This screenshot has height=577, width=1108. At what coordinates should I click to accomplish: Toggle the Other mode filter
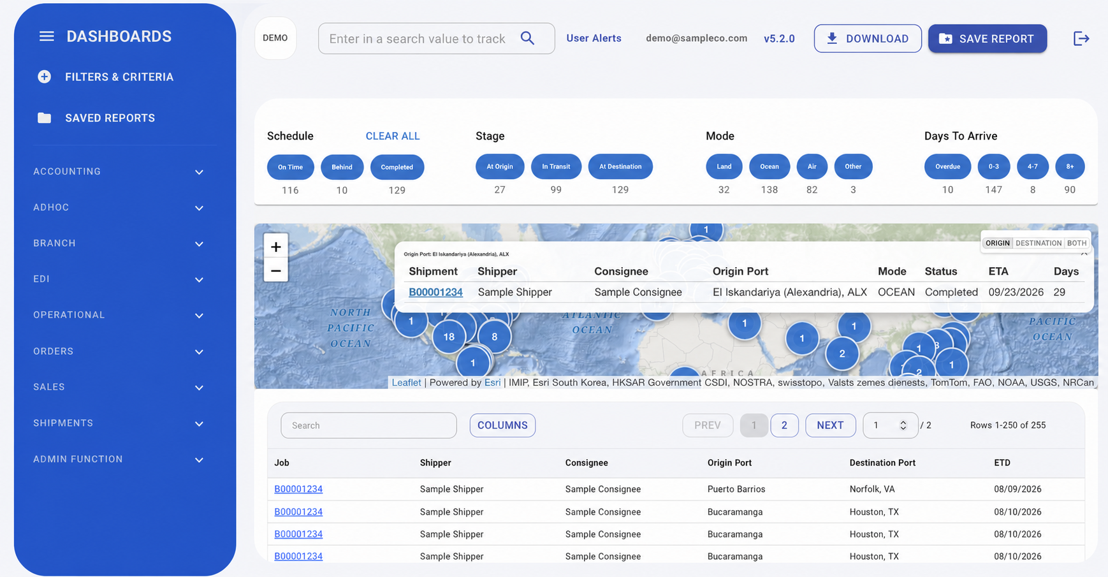click(853, 166)
